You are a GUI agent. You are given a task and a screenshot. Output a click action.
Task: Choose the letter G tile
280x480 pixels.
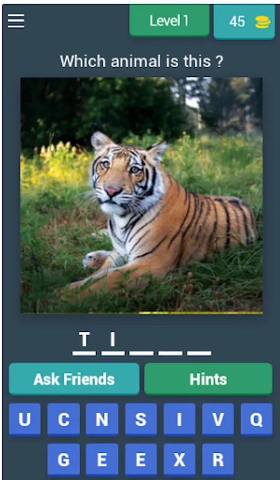point(63,460)
